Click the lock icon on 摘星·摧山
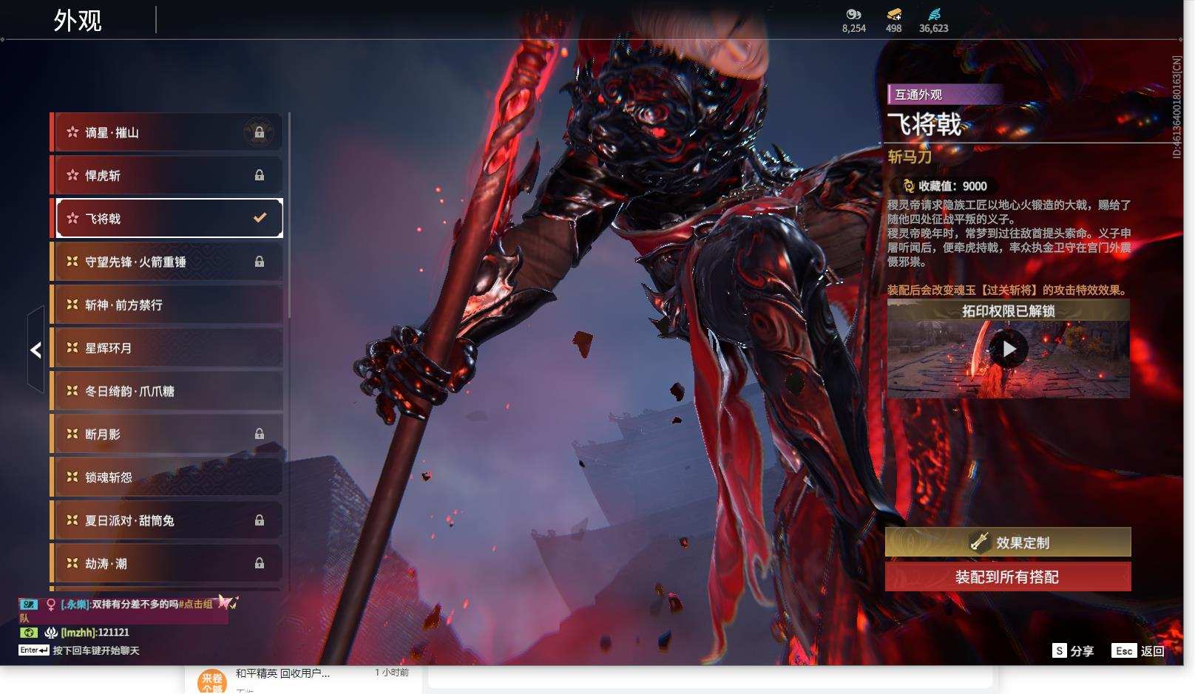The width and height of the screenshot is (1195, 694). point(260,132)
